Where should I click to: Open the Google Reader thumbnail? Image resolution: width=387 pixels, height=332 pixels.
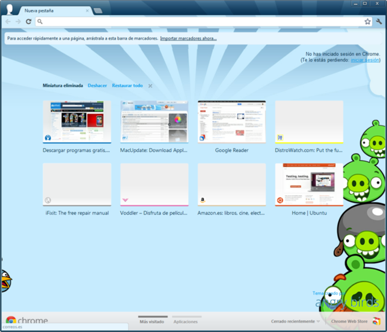point(232,122)
